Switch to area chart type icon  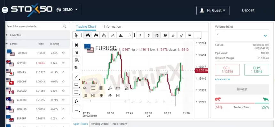(x=121, y=35)
